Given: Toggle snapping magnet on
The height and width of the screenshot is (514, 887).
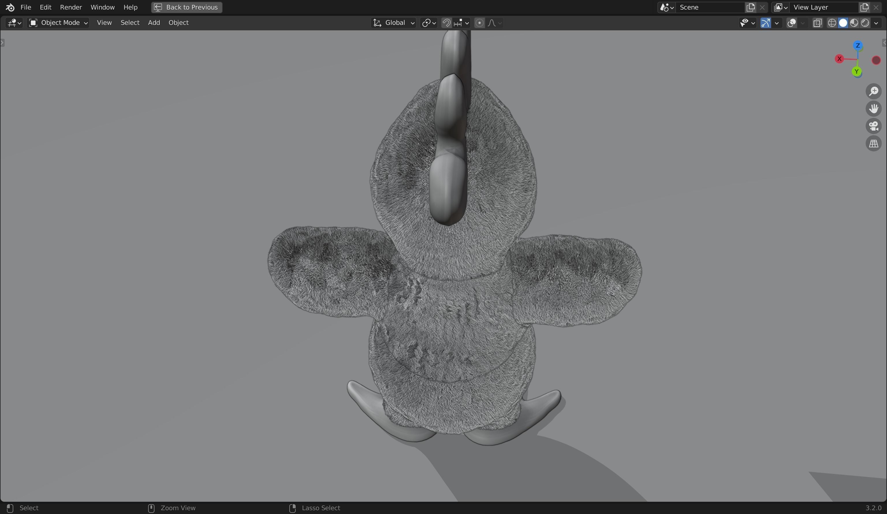Looking at the screenshot, I should (x=446, y=23).
